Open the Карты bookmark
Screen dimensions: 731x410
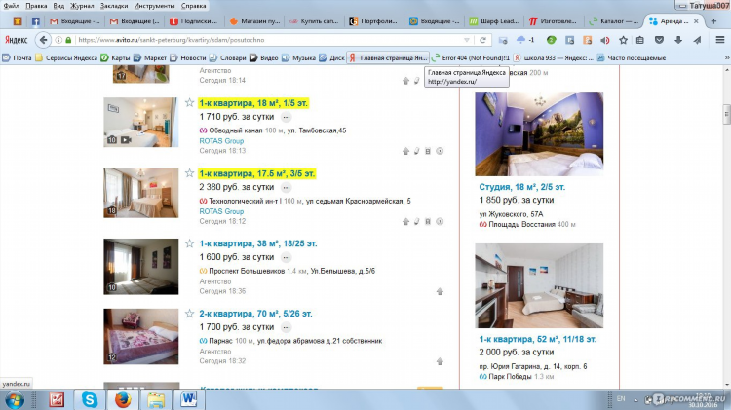coord(116,57)
